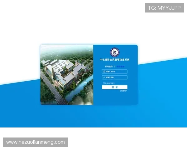Click the user icon in username field
The image size is (187, 150).
pos(104,72)
